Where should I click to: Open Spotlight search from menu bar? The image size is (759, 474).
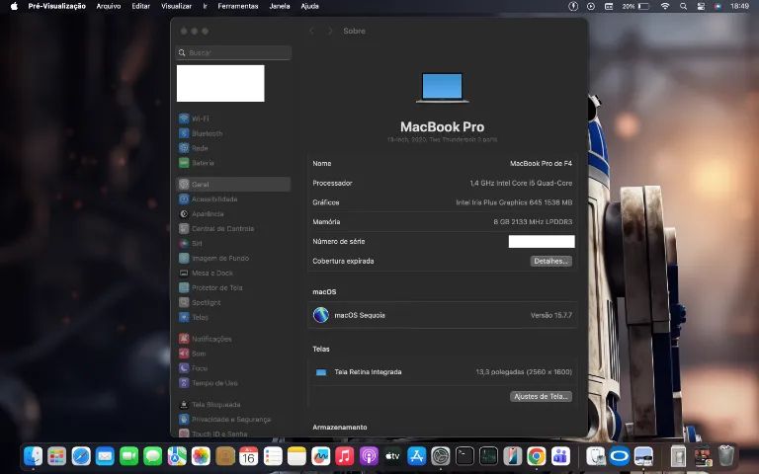pyautogui.click(x=683, y=6)
